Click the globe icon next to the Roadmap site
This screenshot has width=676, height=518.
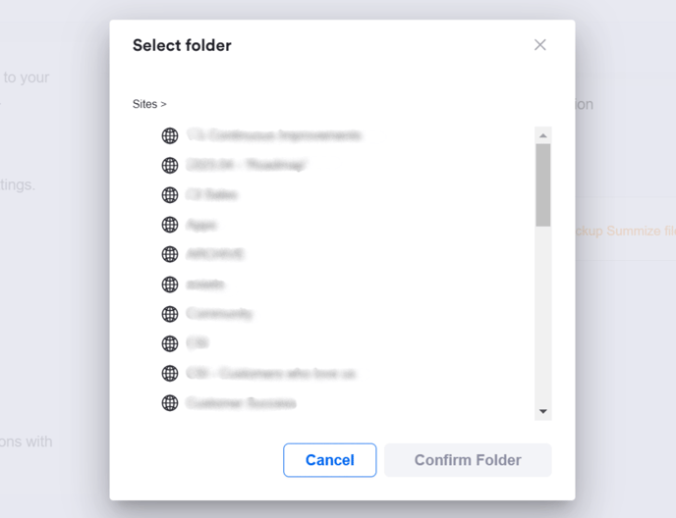tap(170, 165)
